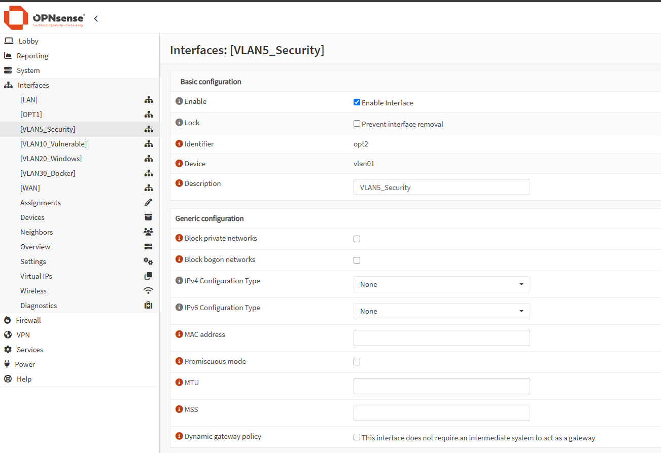Viewport: 661px width, 453px height.
Task: Click the OPNsense logo
Action: [x=45, y=18]
